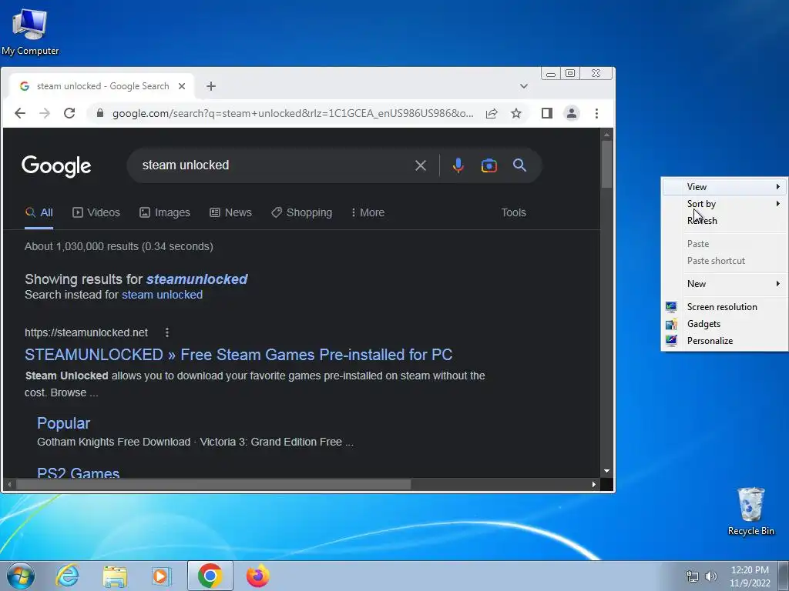
Task: Expand the New submenu
Action: 724,284
